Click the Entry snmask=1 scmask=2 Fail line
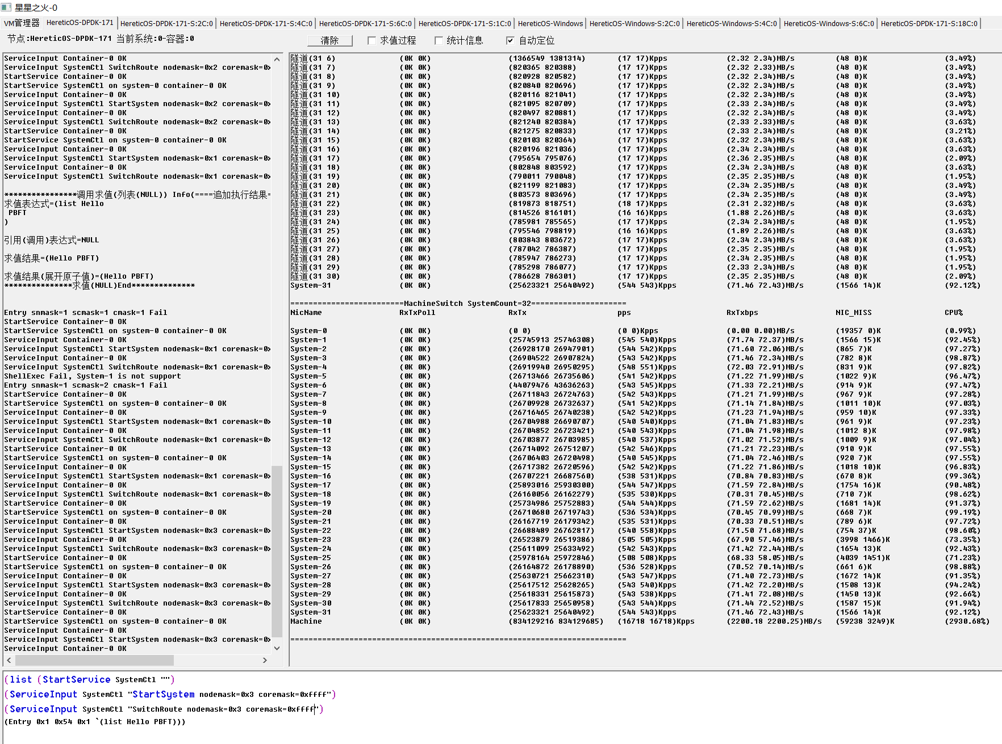This screenshot has width=1002, height=744. [86, 385]
